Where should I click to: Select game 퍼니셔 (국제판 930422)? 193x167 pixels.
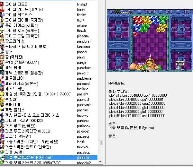24,121
